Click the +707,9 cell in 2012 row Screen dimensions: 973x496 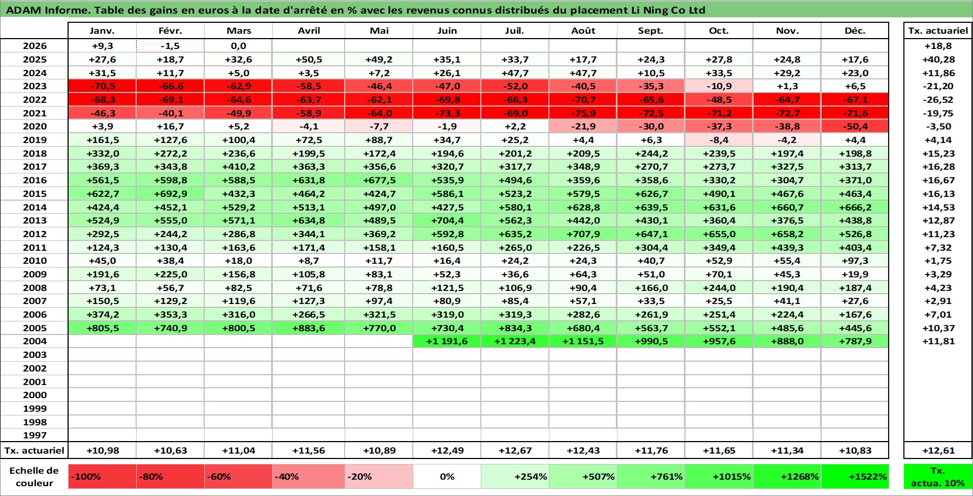coord(583,234)
